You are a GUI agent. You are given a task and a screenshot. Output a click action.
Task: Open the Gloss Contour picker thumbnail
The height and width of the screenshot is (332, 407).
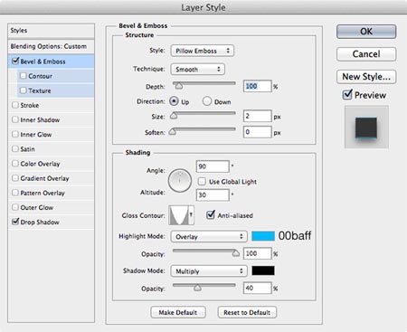click(178, 215)
